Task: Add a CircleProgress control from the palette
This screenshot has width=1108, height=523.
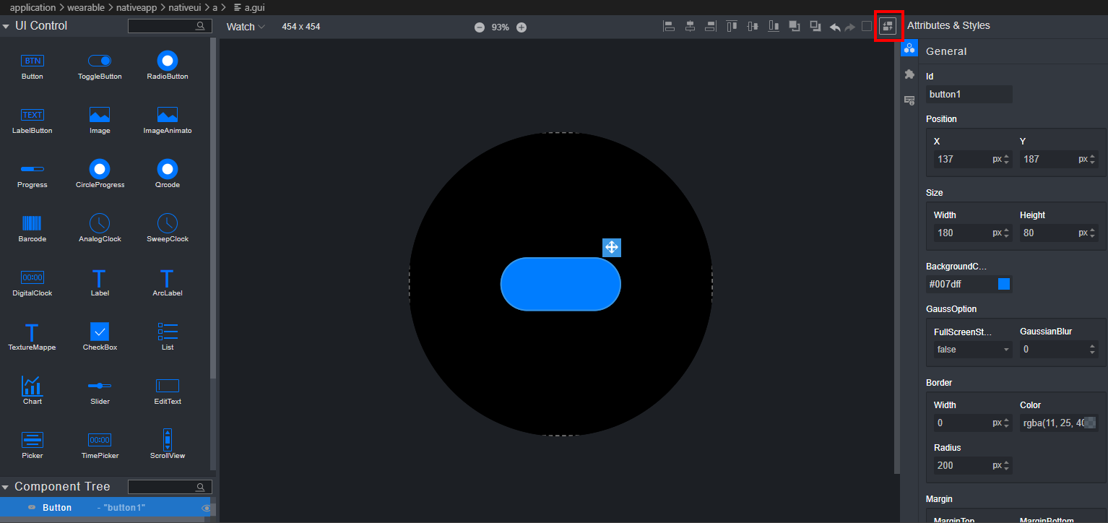Action: [x=100, y=169]
